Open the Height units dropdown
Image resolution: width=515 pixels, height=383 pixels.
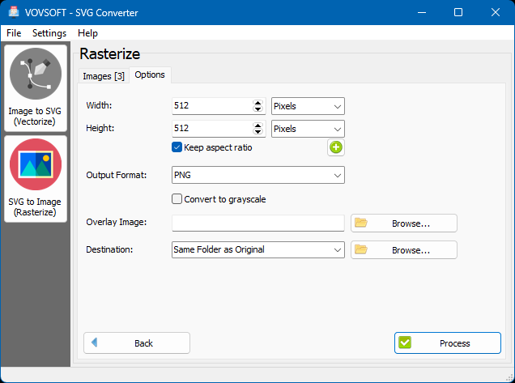tap(308, 129)
